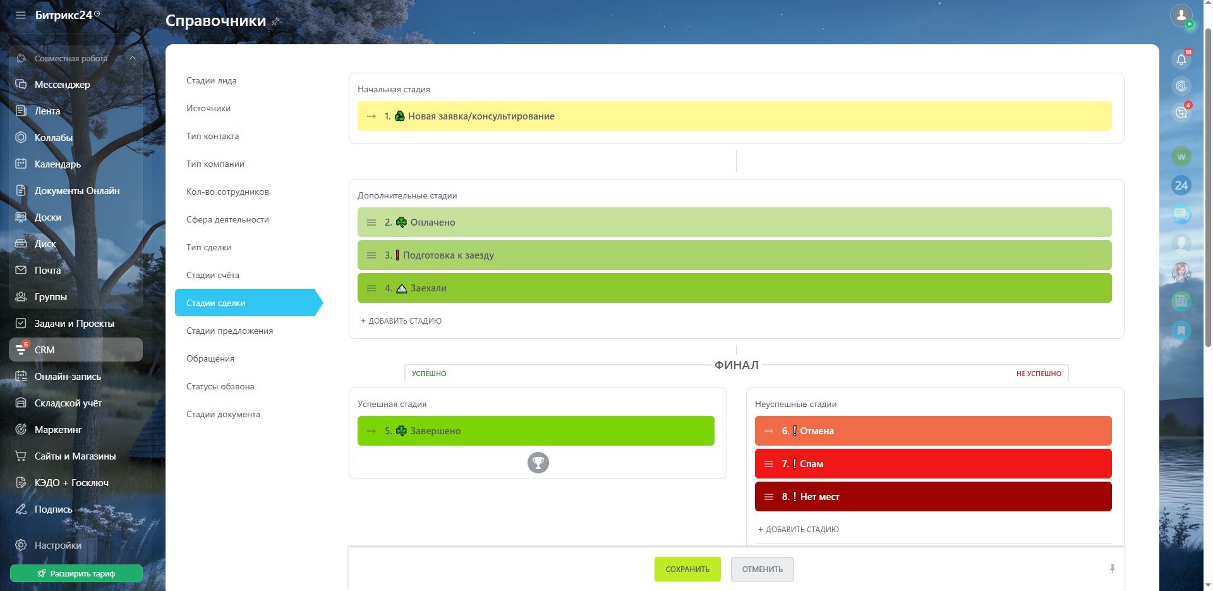This screenshot has height=591, width=1213.
Task: Click the arrow icon on Новая заявка stage
Action: (x=371, y=116)
